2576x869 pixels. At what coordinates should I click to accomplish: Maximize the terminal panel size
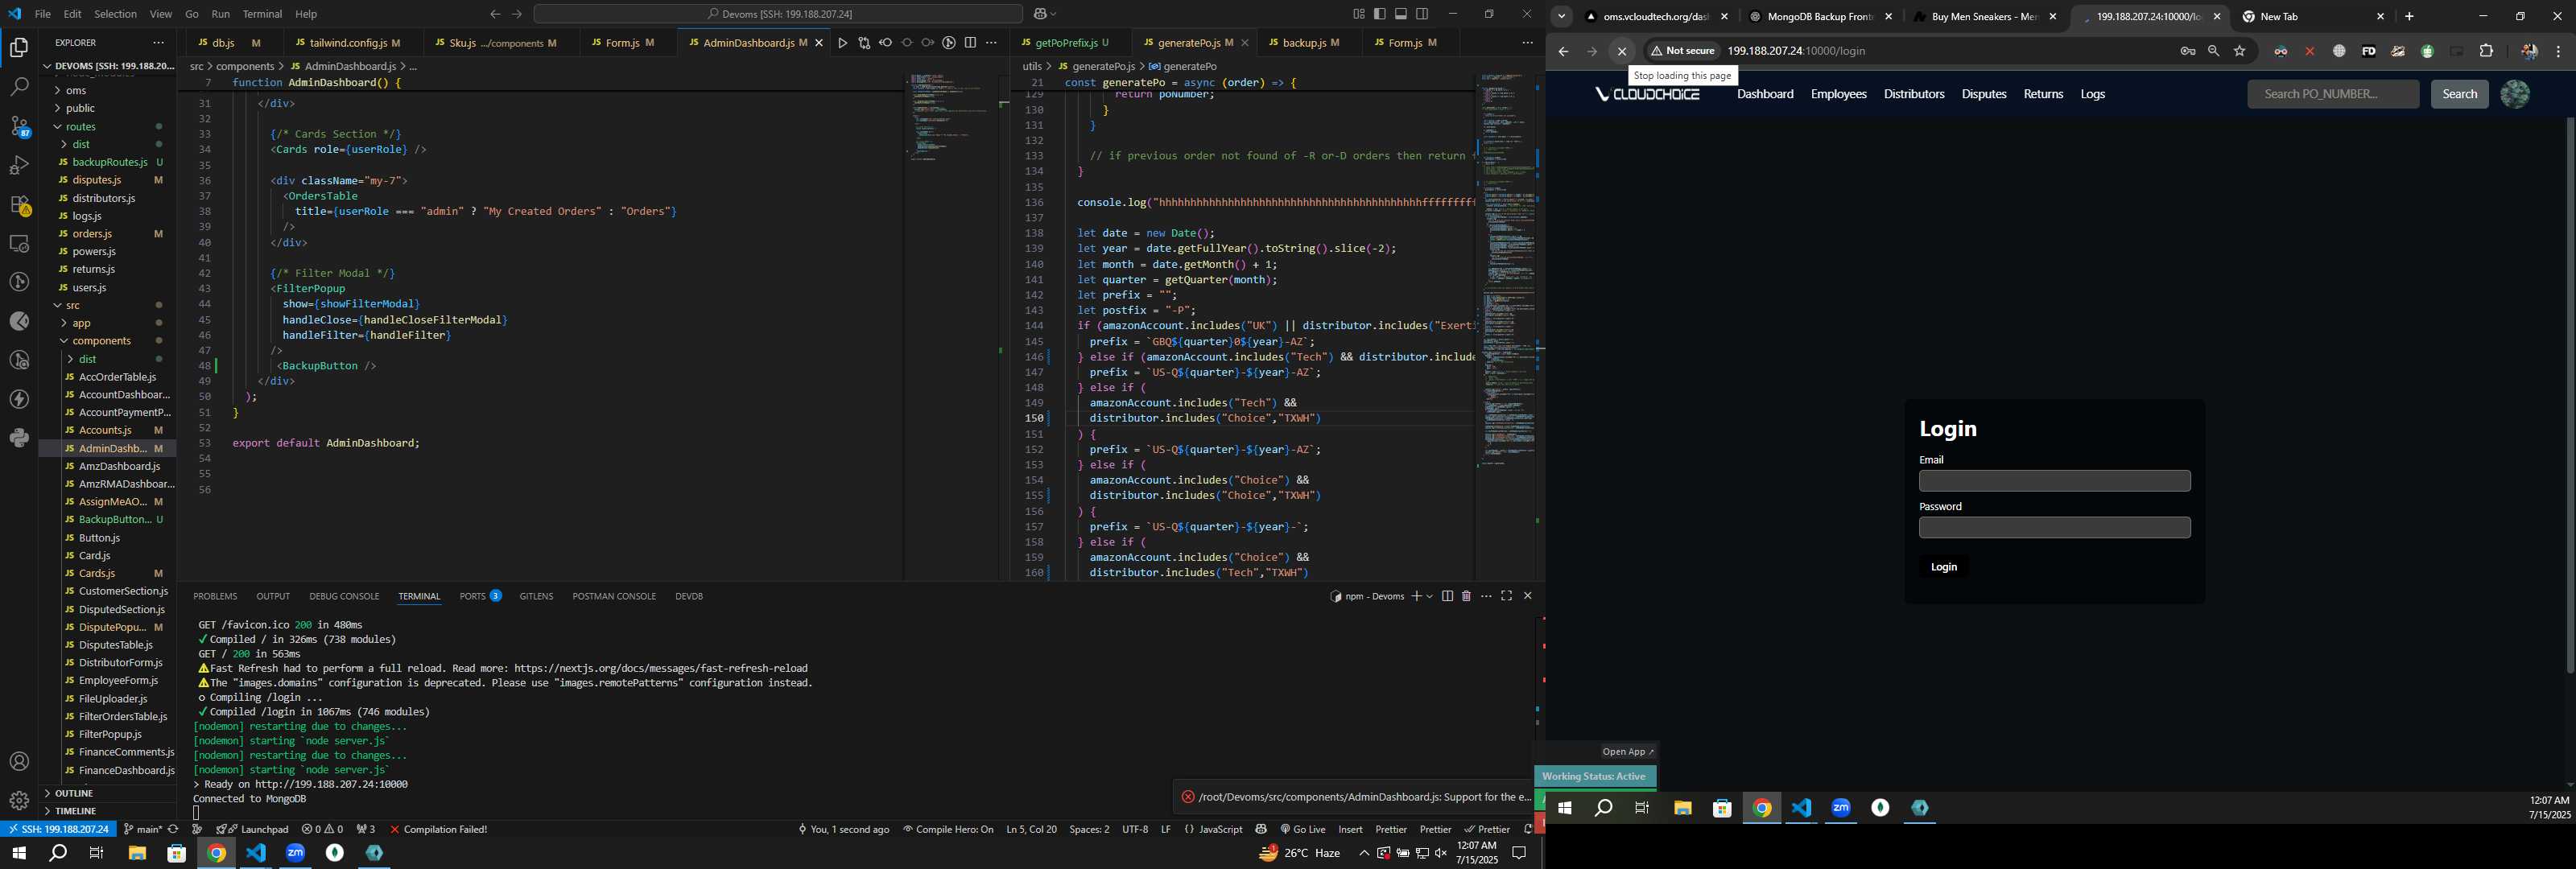tap(1506, 596)
